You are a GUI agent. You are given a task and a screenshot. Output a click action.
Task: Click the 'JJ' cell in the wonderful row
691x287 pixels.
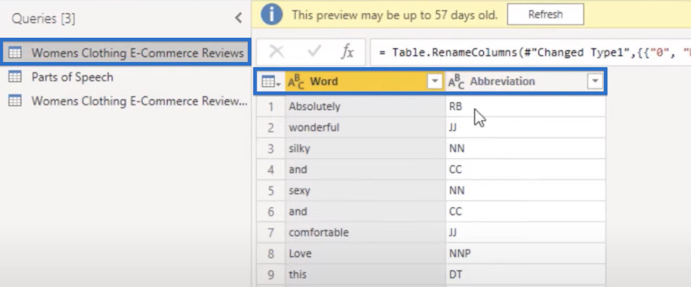pos(525,127)
